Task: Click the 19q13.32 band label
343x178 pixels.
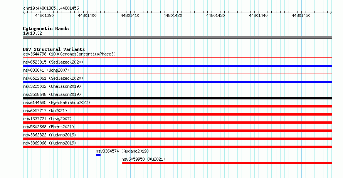Action: pos(32,33)
